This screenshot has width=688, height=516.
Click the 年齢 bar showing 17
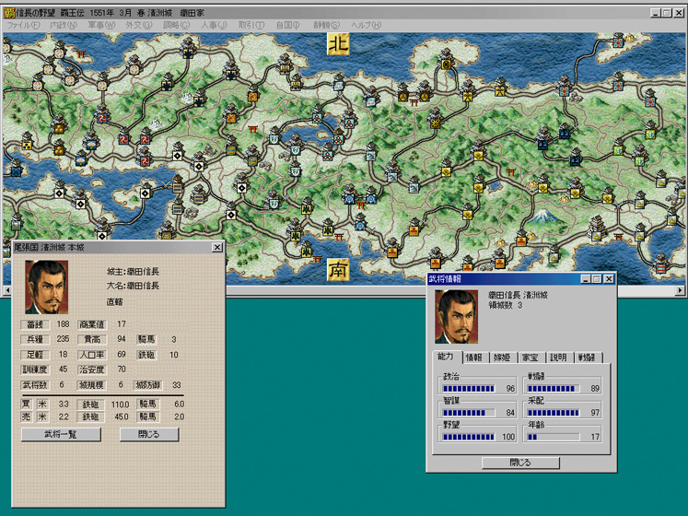point(554,437)
